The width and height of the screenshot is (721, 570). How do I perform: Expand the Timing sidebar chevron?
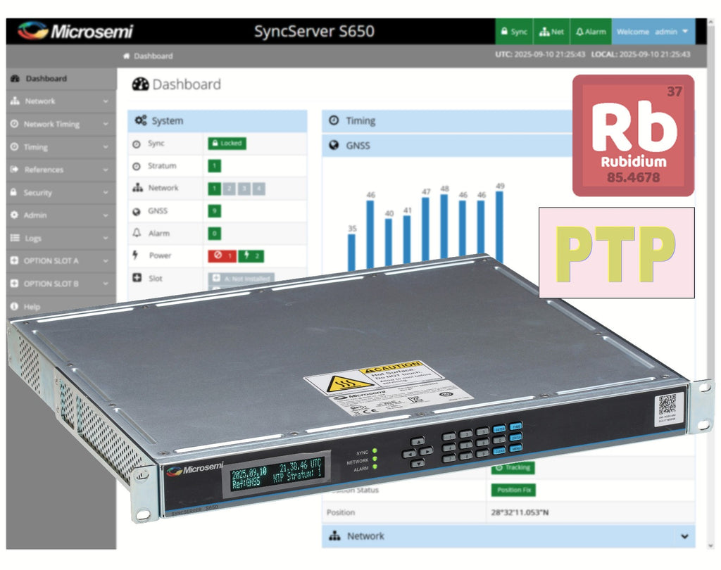coord(106,147)
